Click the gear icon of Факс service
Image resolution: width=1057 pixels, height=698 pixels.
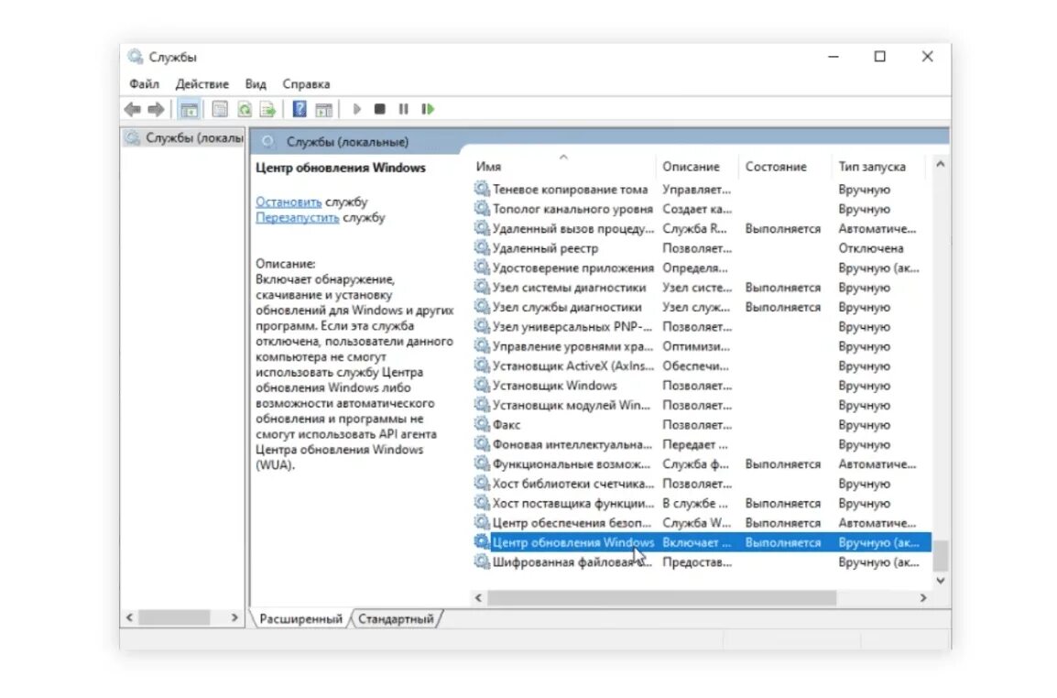(x=481, y=424)
